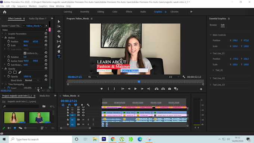Switch to Browse tab in Essential Graphics
Image resolution: width=254 pixels, height=143 pixels.
click(213, 25)
